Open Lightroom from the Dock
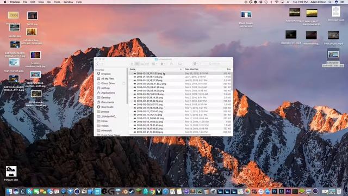Image resolution: width=348 pixels, height=196 pixels. click(282, 191)
